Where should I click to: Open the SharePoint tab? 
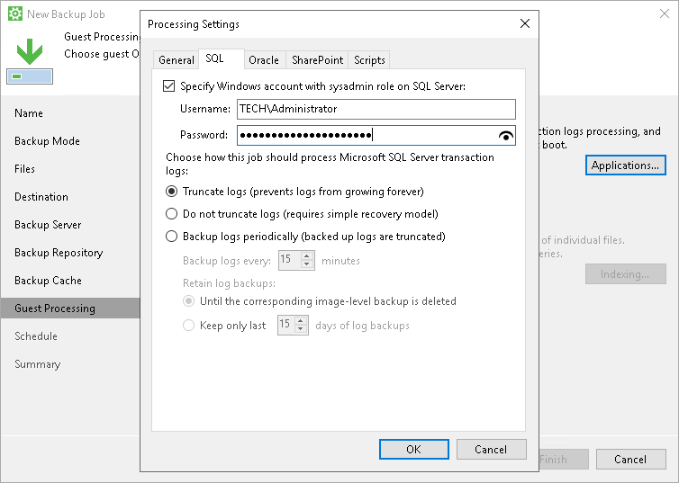point(317,60)
